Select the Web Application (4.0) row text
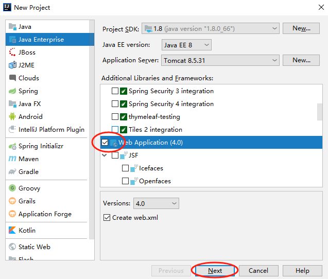 coord(150,143)
